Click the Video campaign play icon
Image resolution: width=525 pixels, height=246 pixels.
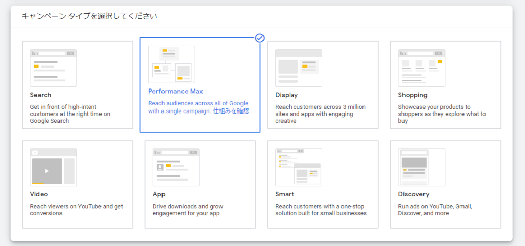coord(47,171)
